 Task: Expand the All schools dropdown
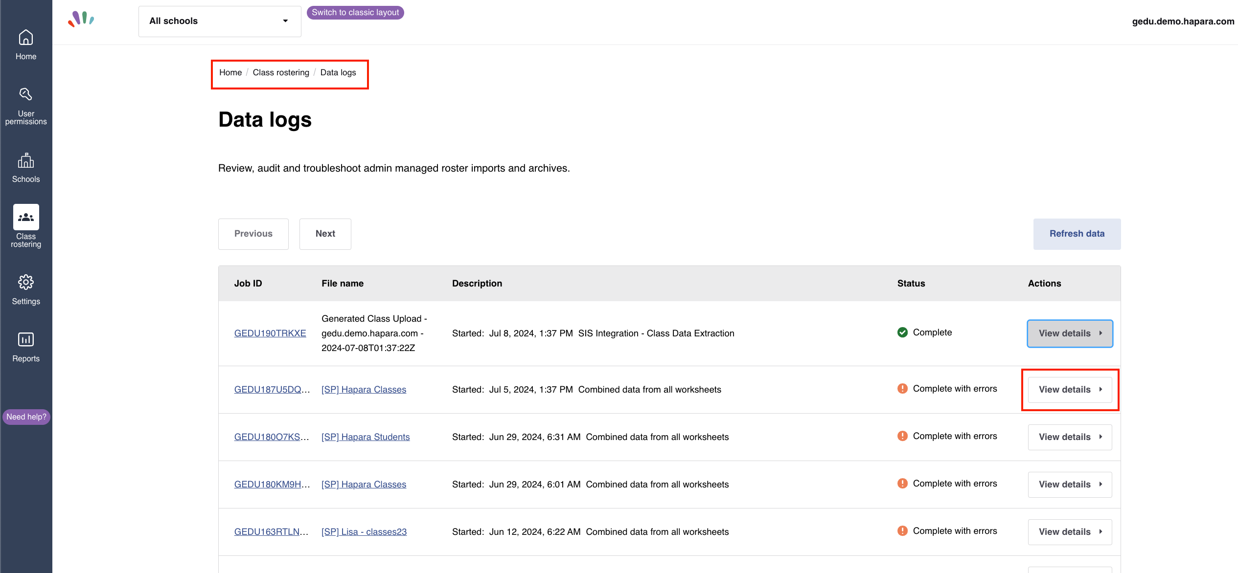point(220,21)
